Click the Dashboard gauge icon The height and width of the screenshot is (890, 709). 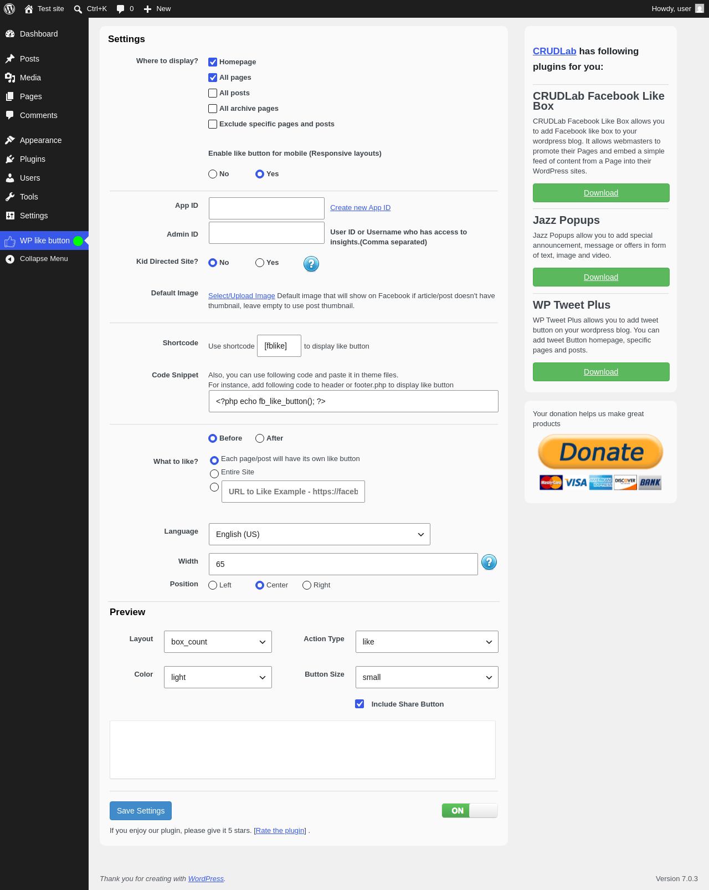click(10, 34)
